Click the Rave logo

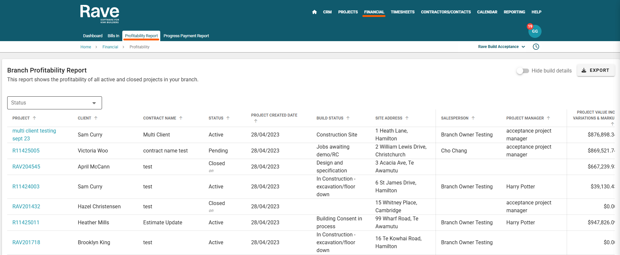coord(100,14)
